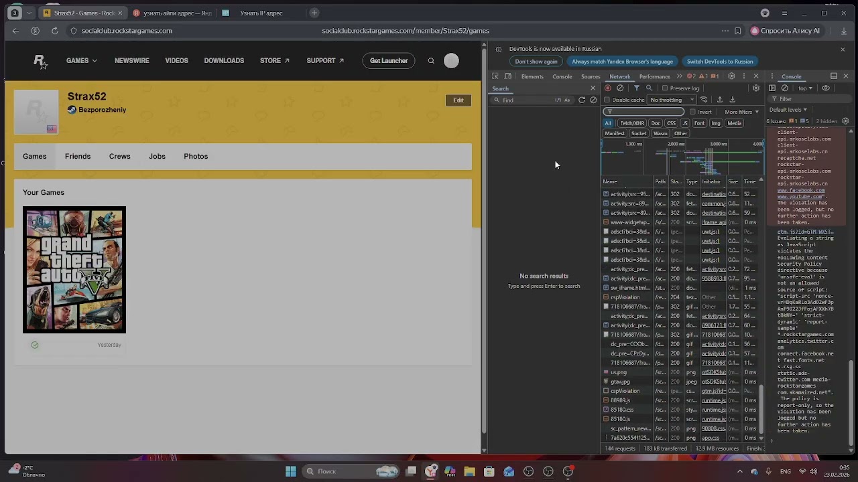Switch to the Sources tab in DevTools

click(x=591, y=77)
